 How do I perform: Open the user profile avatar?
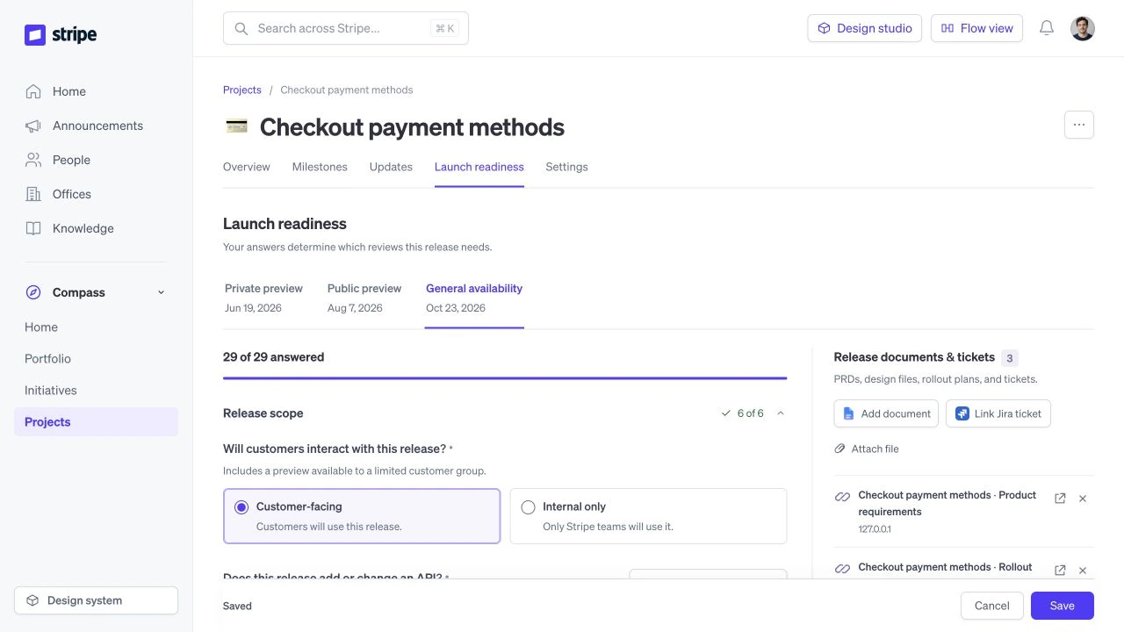coord(1083,28)
